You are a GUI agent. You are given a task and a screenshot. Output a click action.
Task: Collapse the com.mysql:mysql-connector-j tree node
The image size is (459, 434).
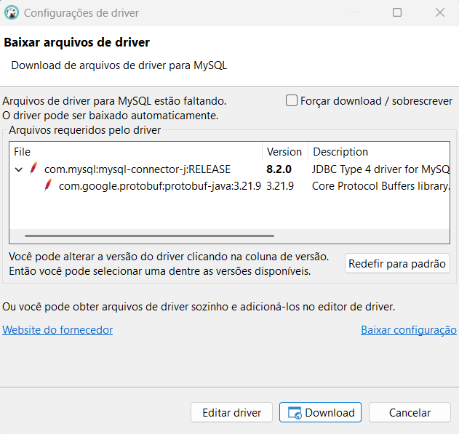tap(19, 169)
